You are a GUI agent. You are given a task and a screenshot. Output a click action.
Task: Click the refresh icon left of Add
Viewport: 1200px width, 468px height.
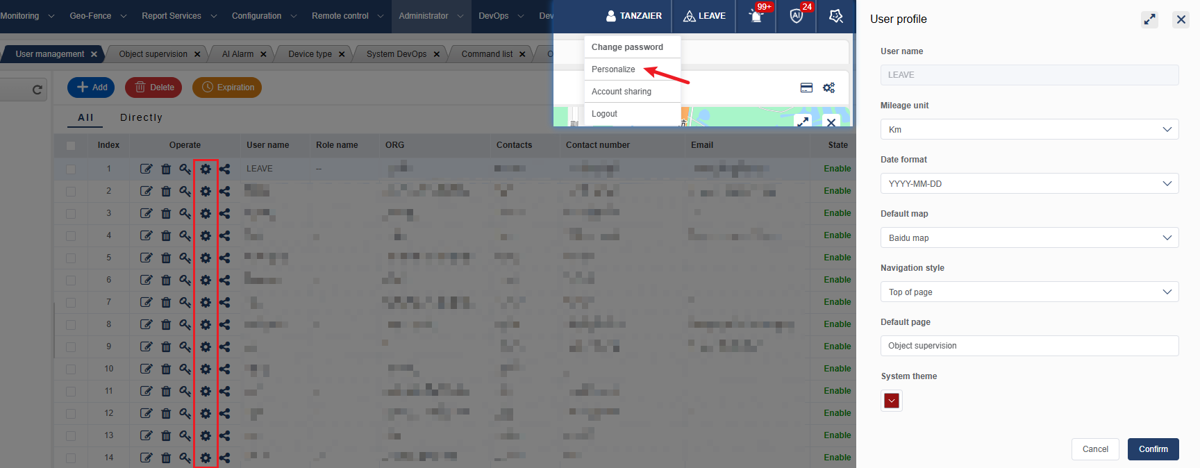pyautogui.click(x=37, y=90)
